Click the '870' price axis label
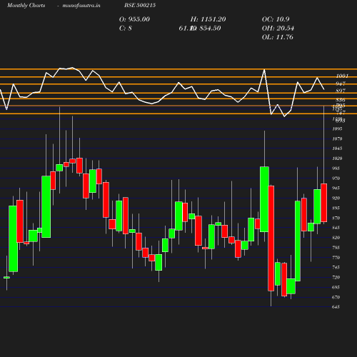The width and height of the screenshot is (357, 357). [x=336, y=218]
